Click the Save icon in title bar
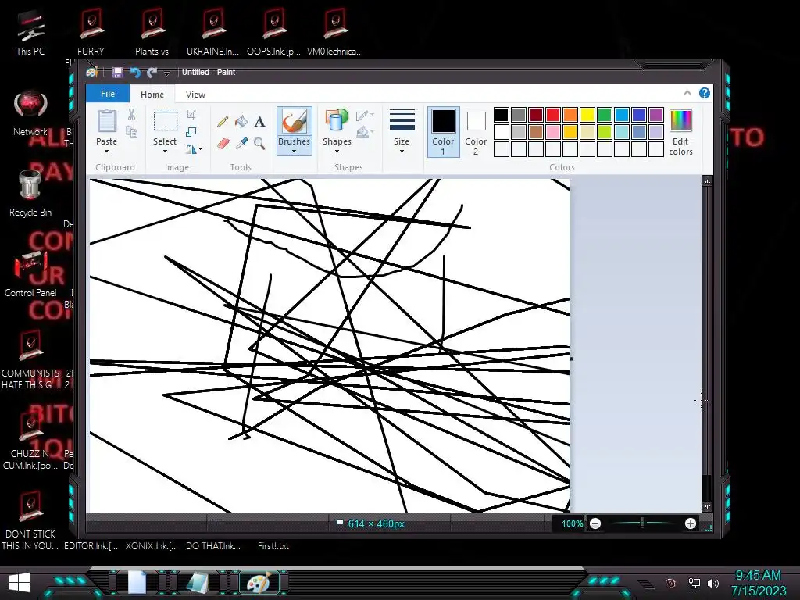800x600 pixels. 117,73
